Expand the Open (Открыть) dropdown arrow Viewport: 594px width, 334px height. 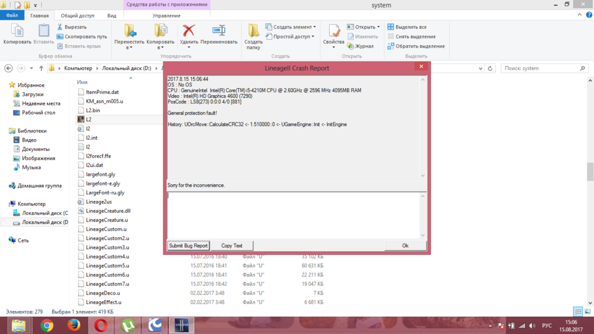(x=378, y=27)
